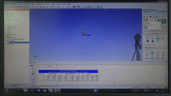Screen dimensions: 171x96
Task: Click the SA logo in instrument panel
Action: pos(145,20)
